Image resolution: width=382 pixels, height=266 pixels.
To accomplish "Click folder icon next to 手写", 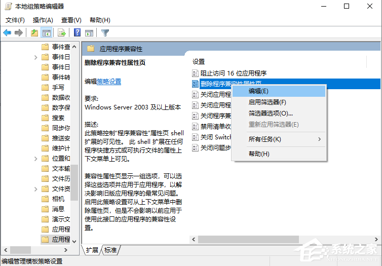I will [45, 87].
